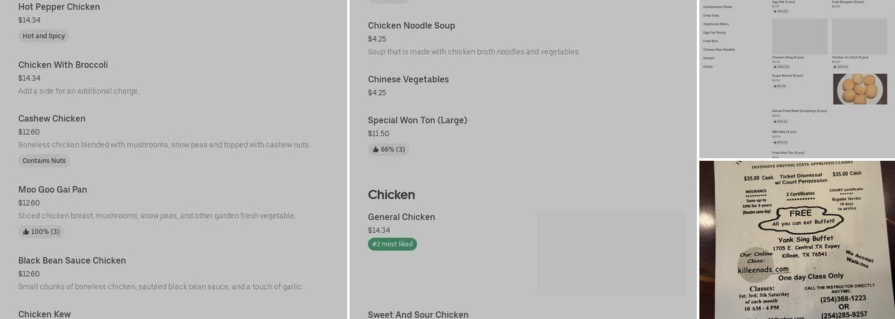The height and width of the screenshot is (319, 895).
Task: Click the Sugar Biscuit food photo
Action: pyautogui.click(x=860, y=89)
